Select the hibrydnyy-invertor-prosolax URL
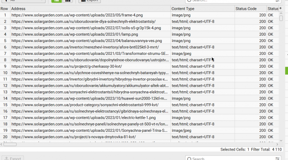The height and width of the screenshot is (160, 288). (x=90, y=79)
